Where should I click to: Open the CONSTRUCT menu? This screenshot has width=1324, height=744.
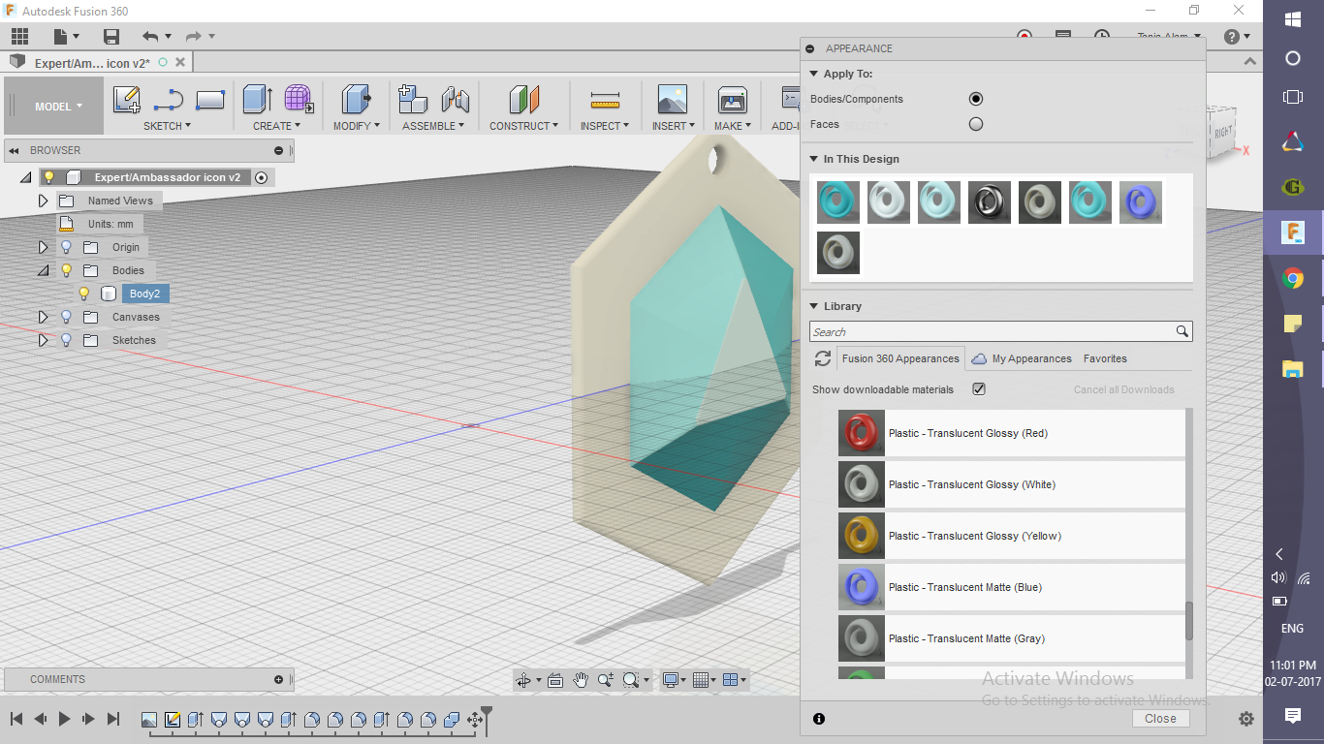point(523,126)
